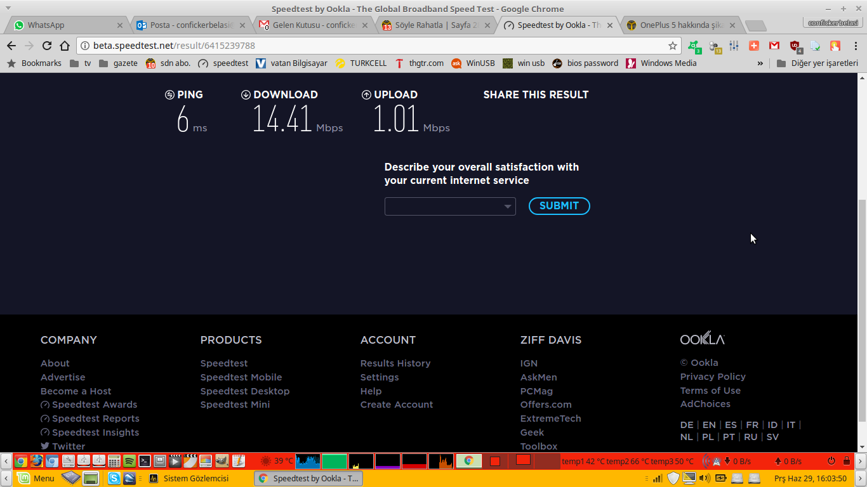Open the Gmail extension icon in Chrome toolbar
The height and width of the screenshot is (487, 867).
pyautogui.click(x=774, y=46)
